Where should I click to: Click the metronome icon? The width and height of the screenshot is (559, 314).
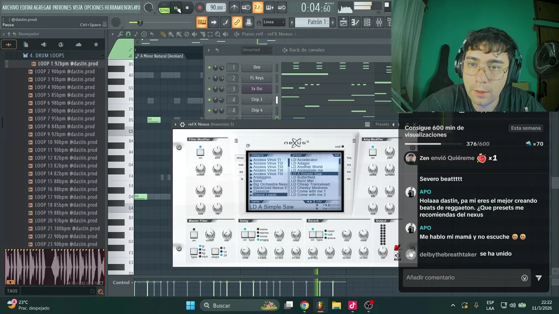(235, 7)
